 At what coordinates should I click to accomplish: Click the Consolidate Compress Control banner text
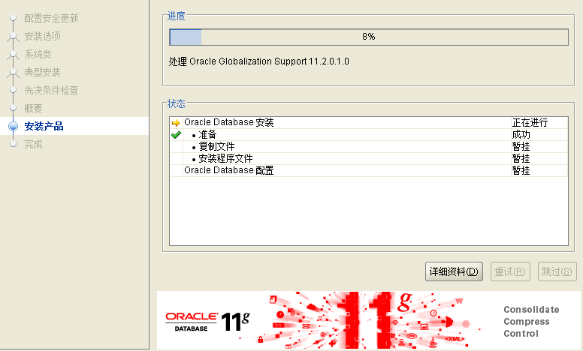pyautogui.click(x=531, y=321)
